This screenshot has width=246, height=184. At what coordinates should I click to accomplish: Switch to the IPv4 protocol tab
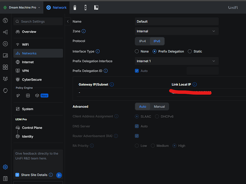click(x=143, y=41)
